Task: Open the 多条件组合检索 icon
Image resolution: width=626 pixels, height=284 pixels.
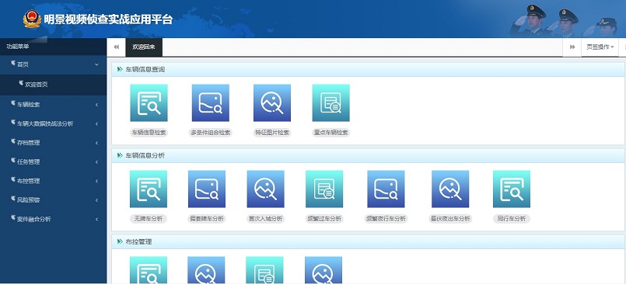Action: 211,102
